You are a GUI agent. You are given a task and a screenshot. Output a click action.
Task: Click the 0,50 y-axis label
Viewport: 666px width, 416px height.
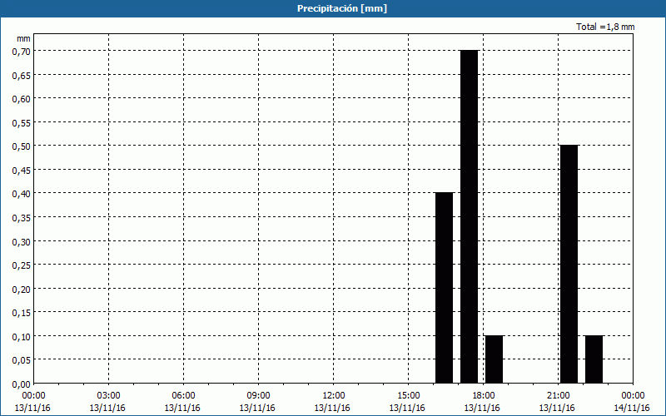click(x=21, y=146)
